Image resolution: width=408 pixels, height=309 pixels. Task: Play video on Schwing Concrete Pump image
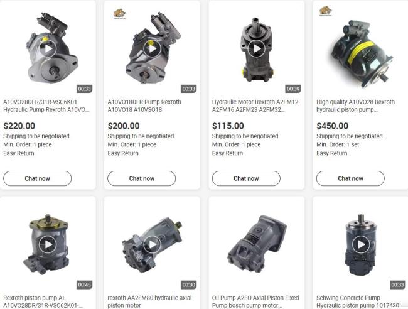tap(361, 244)
